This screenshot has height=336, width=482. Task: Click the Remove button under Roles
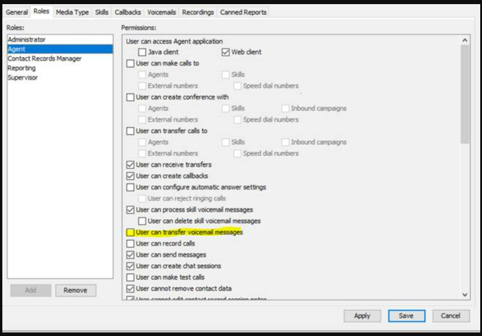[x=76, y=290]
